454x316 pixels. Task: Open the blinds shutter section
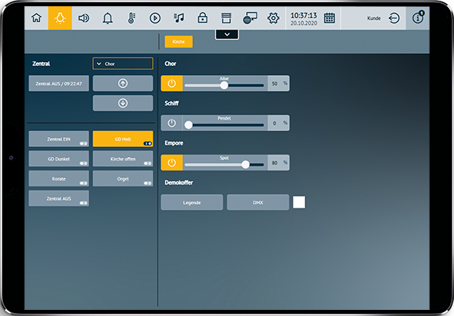(x=226, y=18)
